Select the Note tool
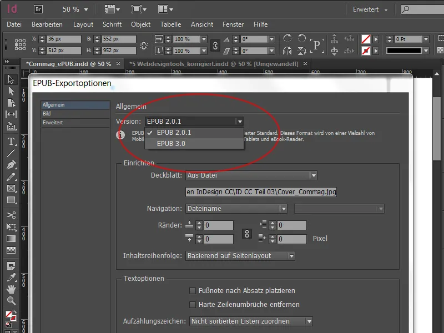Image resolution: width=444 pixels, height=333 pixels. pyautogui.click(x=11, y=266)
